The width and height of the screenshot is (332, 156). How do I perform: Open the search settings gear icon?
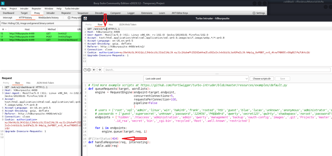click(x=89, y=70)
